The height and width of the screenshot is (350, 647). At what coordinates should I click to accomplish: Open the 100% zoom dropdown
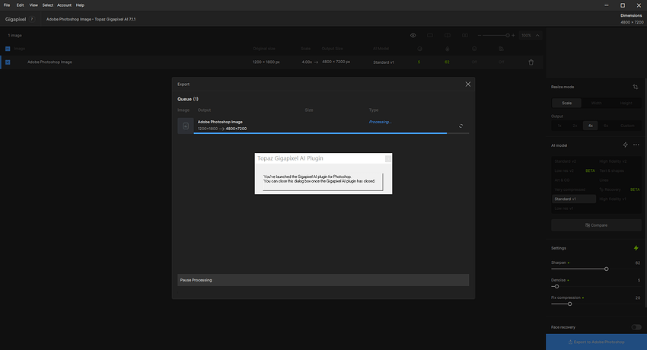(531, 36)
